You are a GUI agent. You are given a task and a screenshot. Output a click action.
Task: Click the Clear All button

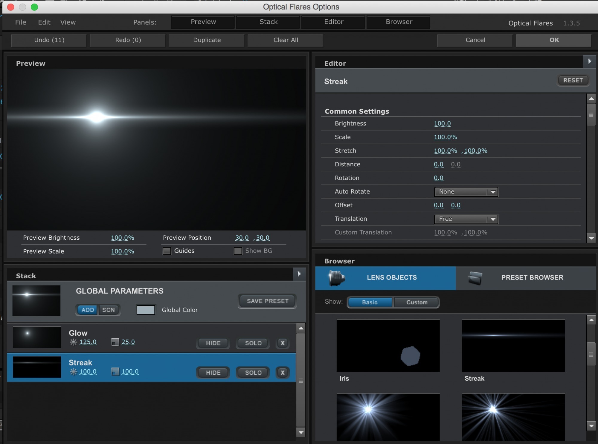[x=285, y=40]
